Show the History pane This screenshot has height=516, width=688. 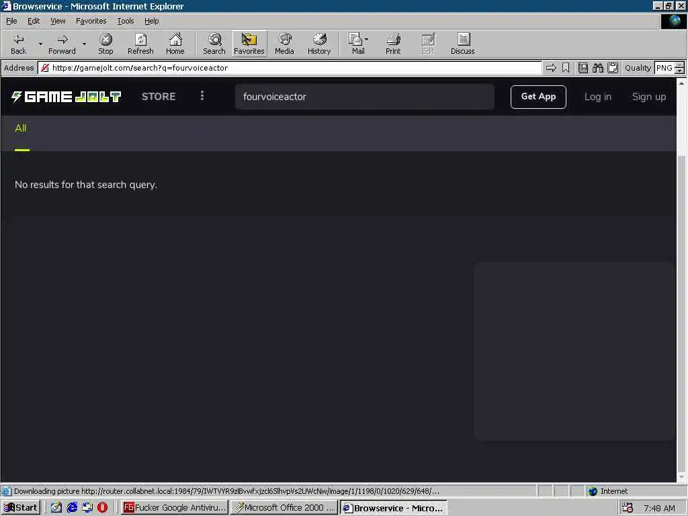tap(319, 44)
